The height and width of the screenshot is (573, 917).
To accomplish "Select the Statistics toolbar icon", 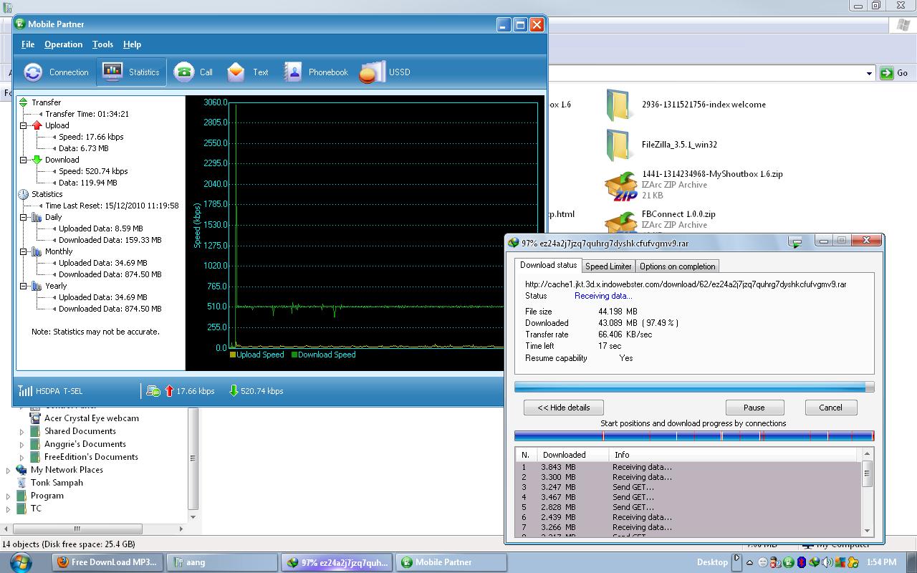I will [112, 72].
